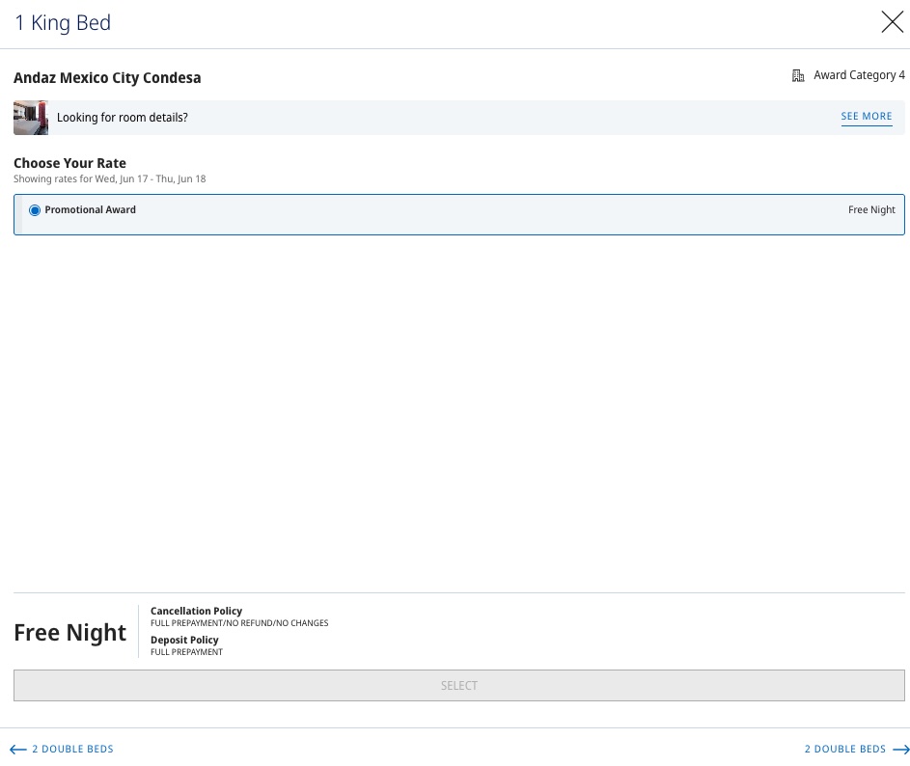Viewport: 910px width, 766px height.
Task: Click the Award Category 4 label
Action: pos(859,75)
